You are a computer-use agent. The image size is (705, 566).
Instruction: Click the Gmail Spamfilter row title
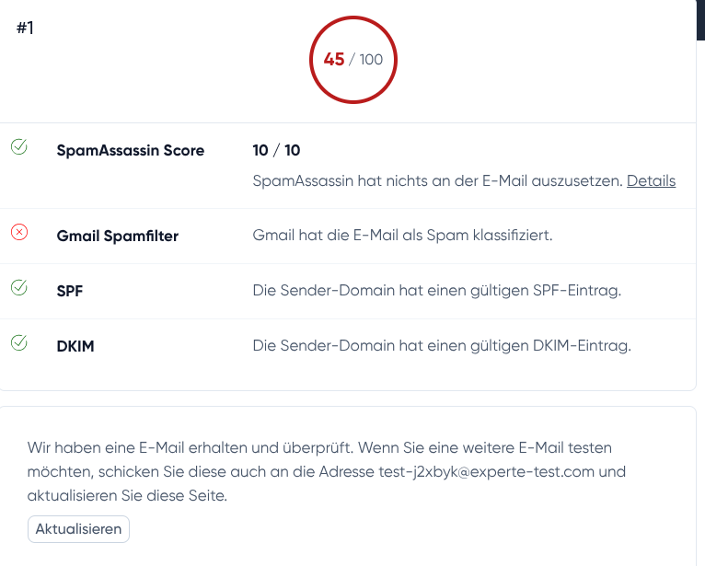click(x=117, y=236)
